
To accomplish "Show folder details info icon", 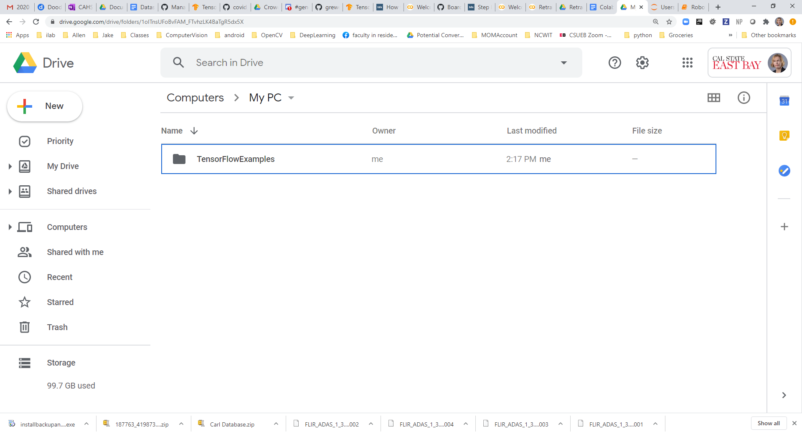I will [744, 98].
